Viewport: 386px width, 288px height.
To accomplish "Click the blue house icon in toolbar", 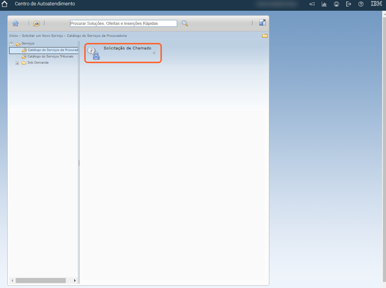I will point(15,23).
